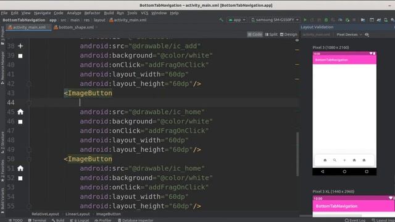Open AVD Manager toolbar icon
Viewport: 395px width, 222px height.
(386, 20)
